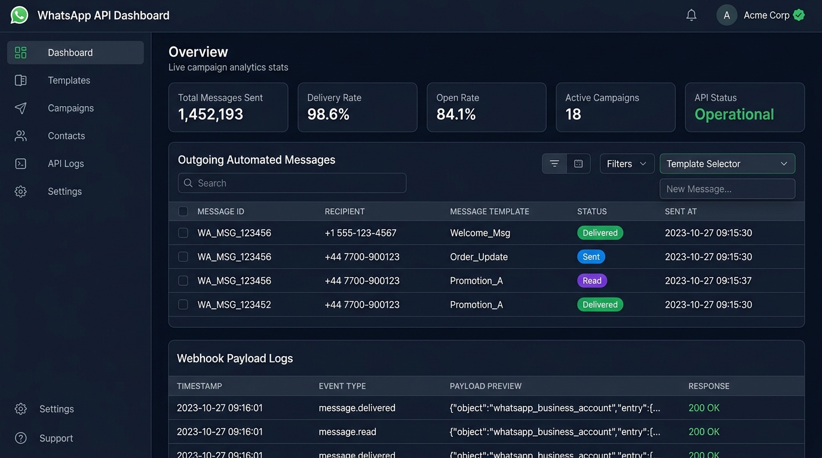This screenshot has height=458, width=822.
Task: Click the payload preview in message.read row
Action: [x=555, y=432]
